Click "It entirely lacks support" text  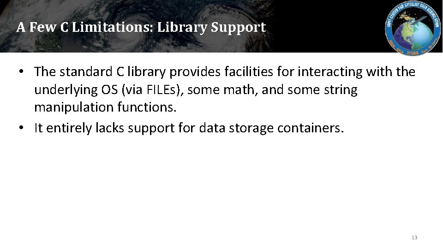104,128
